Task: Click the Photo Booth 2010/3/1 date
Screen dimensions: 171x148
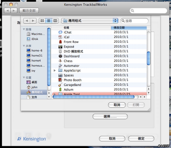Action: 121,80
